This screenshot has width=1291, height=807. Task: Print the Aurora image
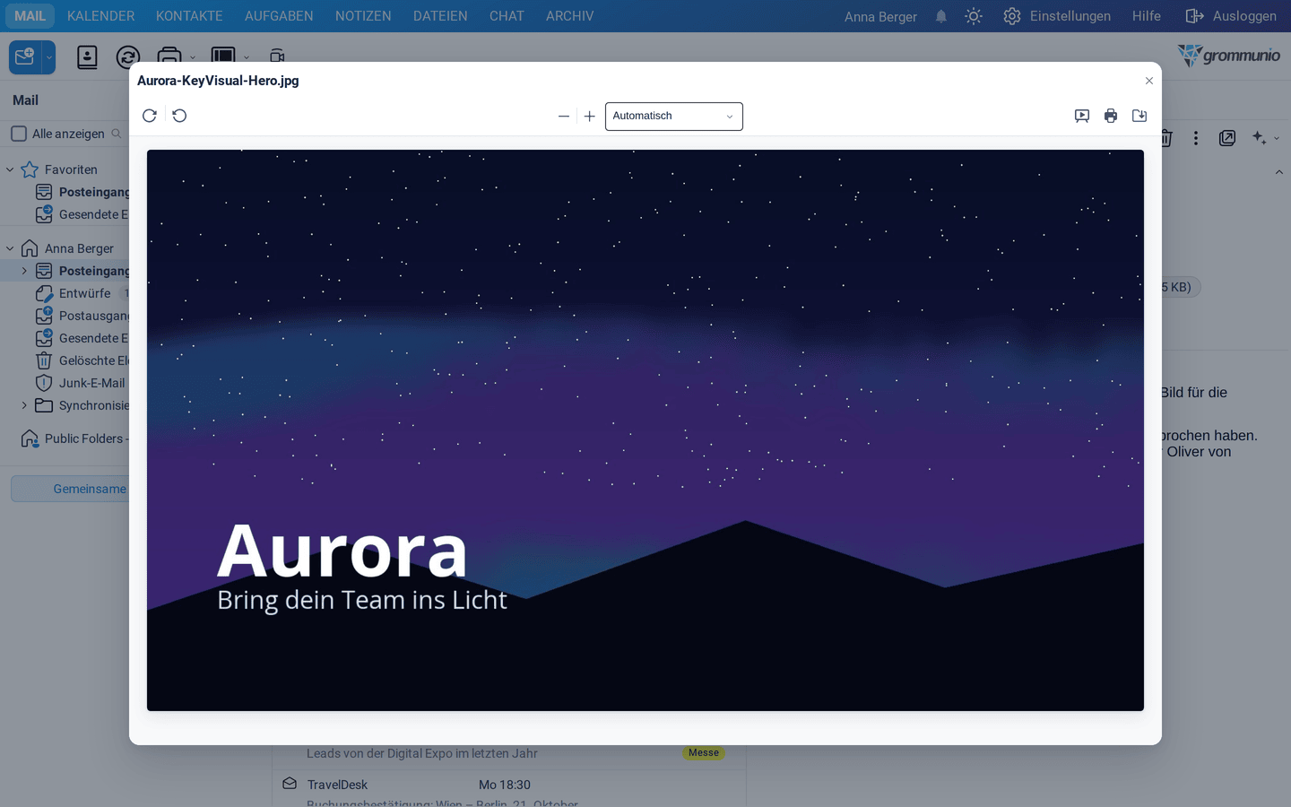click(1111, 116)
